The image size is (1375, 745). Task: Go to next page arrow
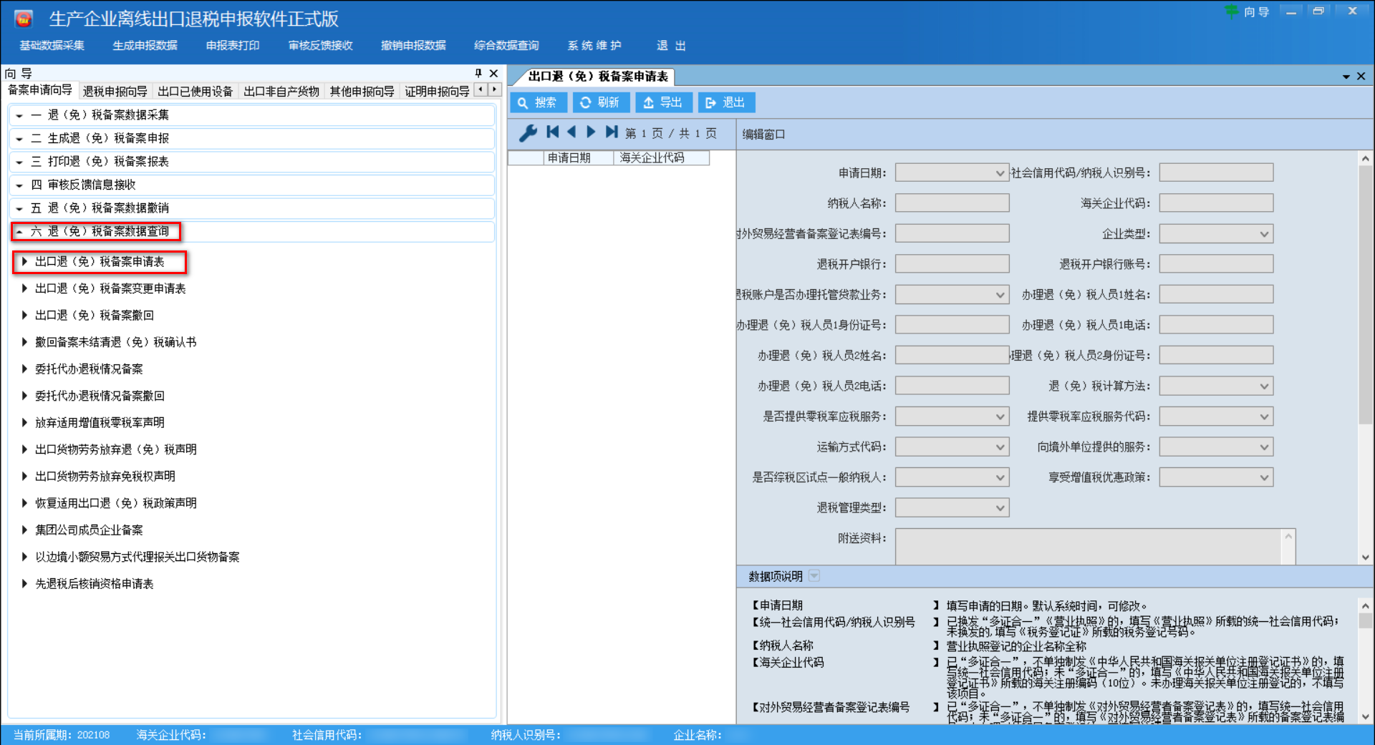(591, 132)
